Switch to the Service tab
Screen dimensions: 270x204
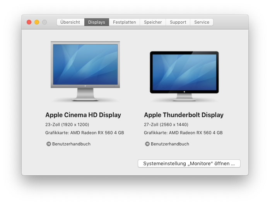(x=202, y=22)
